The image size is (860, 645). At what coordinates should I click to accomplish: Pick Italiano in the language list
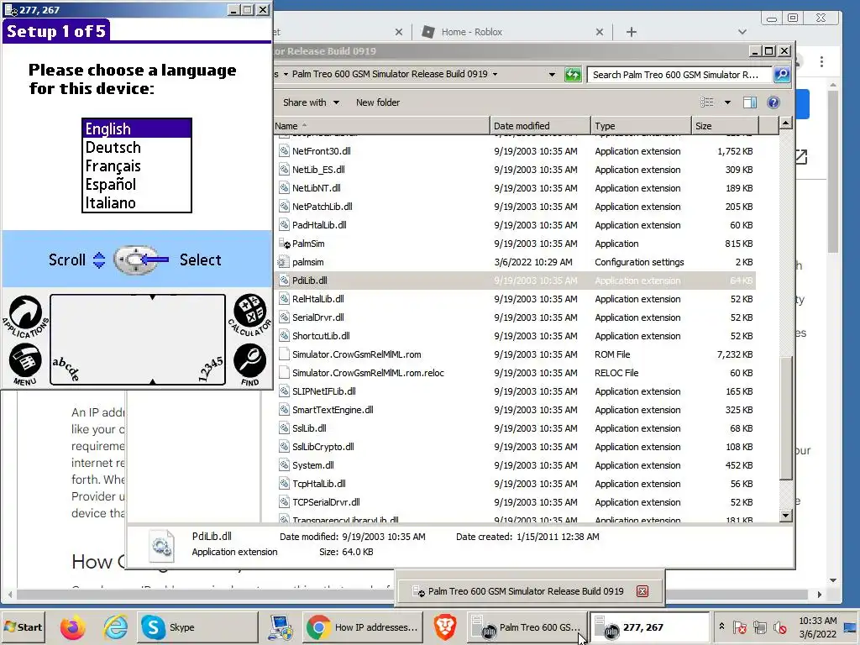pyautogui.click(x=137, y=203)
